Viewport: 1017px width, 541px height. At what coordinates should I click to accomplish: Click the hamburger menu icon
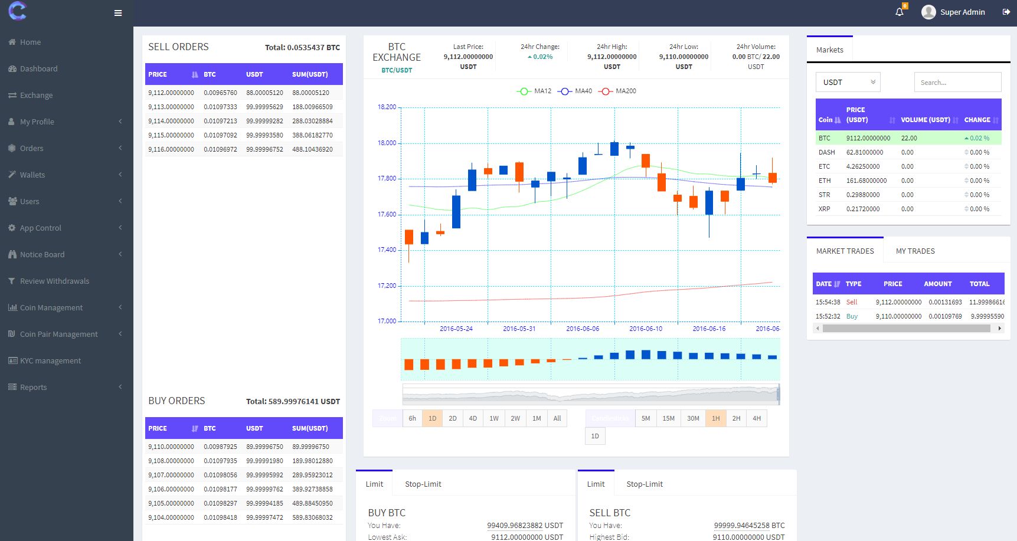click(x=118, y=13)
